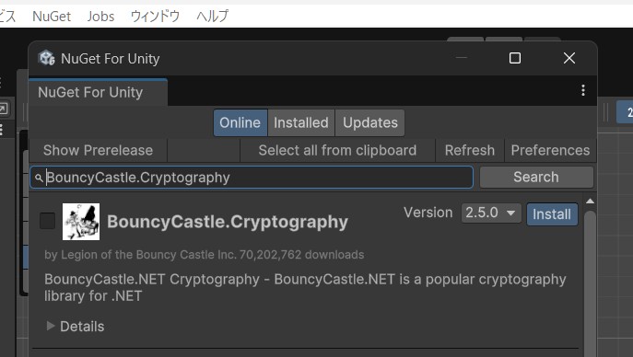The width and height of the screenshot is (633, 357).
Task: Open the ウィンドウ menu
Action: 155,17
